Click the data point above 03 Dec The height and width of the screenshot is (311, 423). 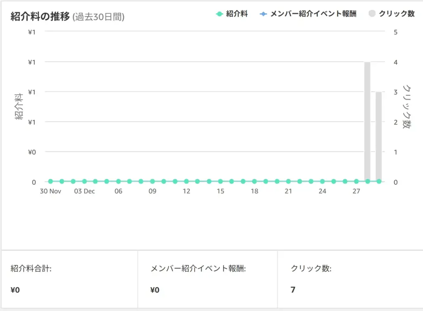(84, 181)
